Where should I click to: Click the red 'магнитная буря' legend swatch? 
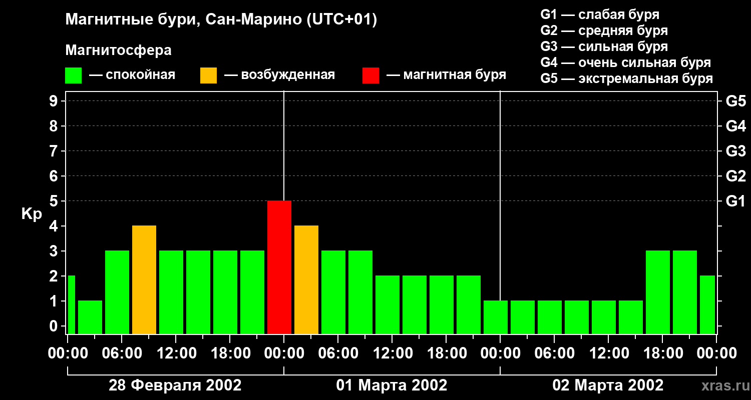point(370,75)
